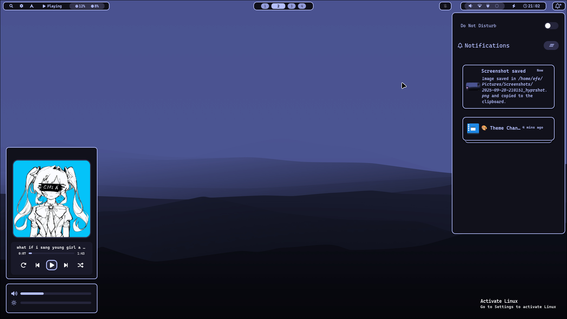Click the blue app icon in Theme notification

coord(473,128)
